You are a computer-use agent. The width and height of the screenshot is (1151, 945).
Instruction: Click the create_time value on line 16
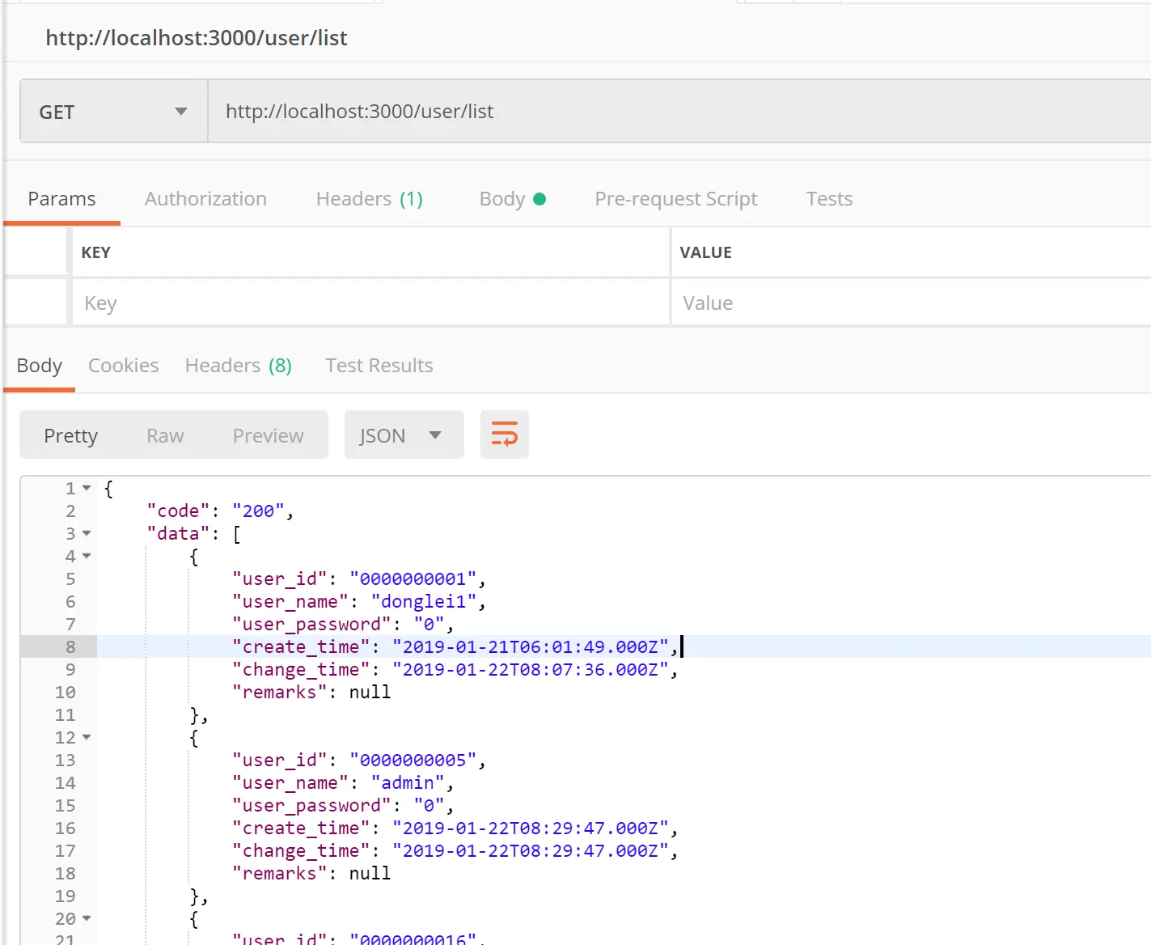tap(531, 828)
